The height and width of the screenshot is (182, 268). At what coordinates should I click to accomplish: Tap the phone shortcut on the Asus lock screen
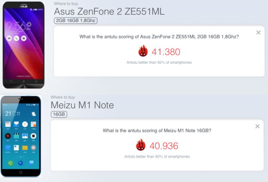(16, 38)
